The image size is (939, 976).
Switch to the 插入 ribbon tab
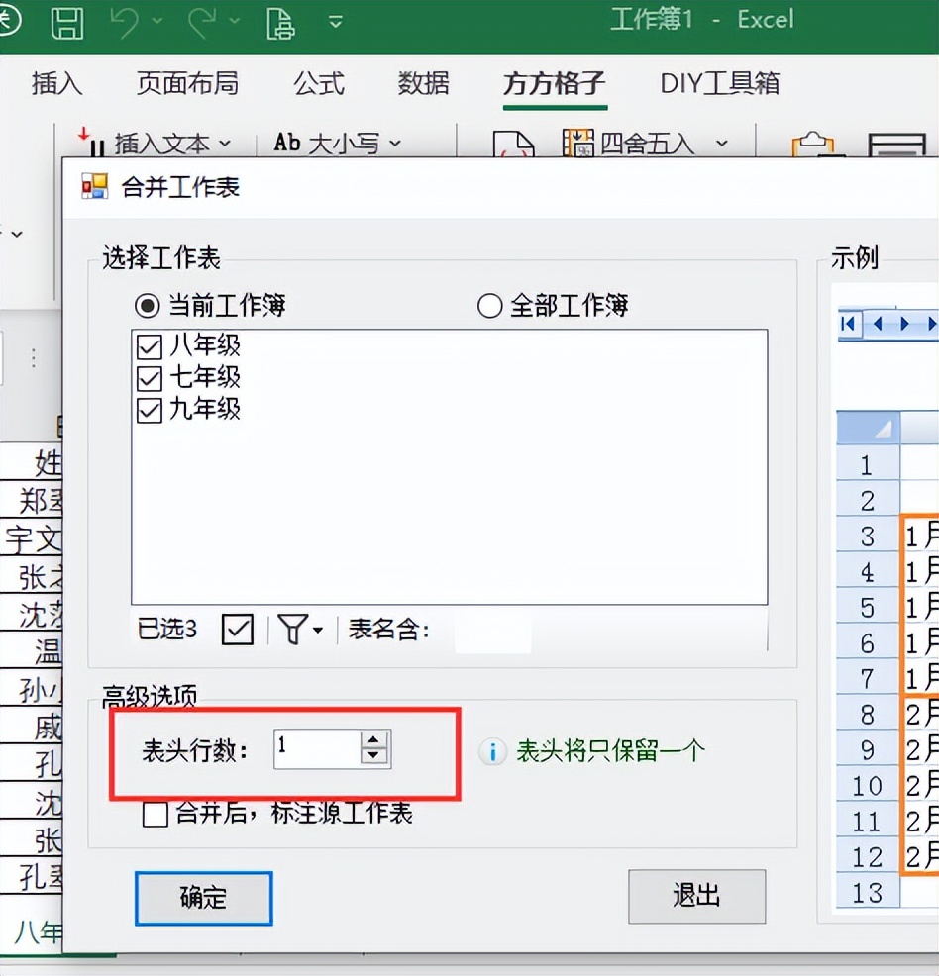56,83
